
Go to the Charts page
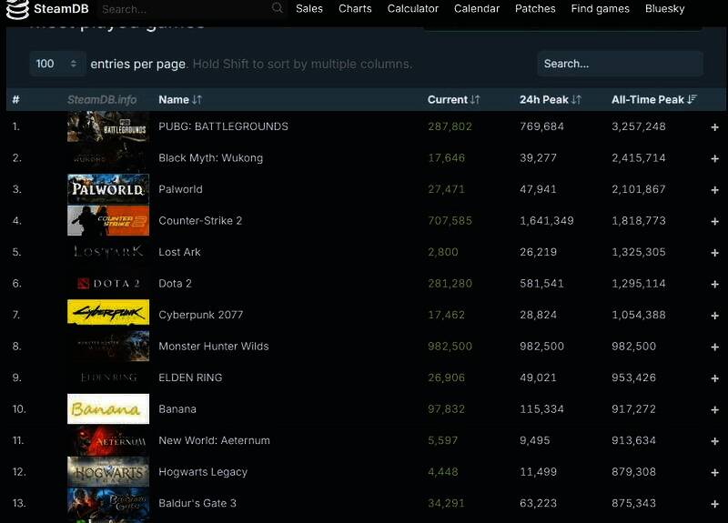355,8
